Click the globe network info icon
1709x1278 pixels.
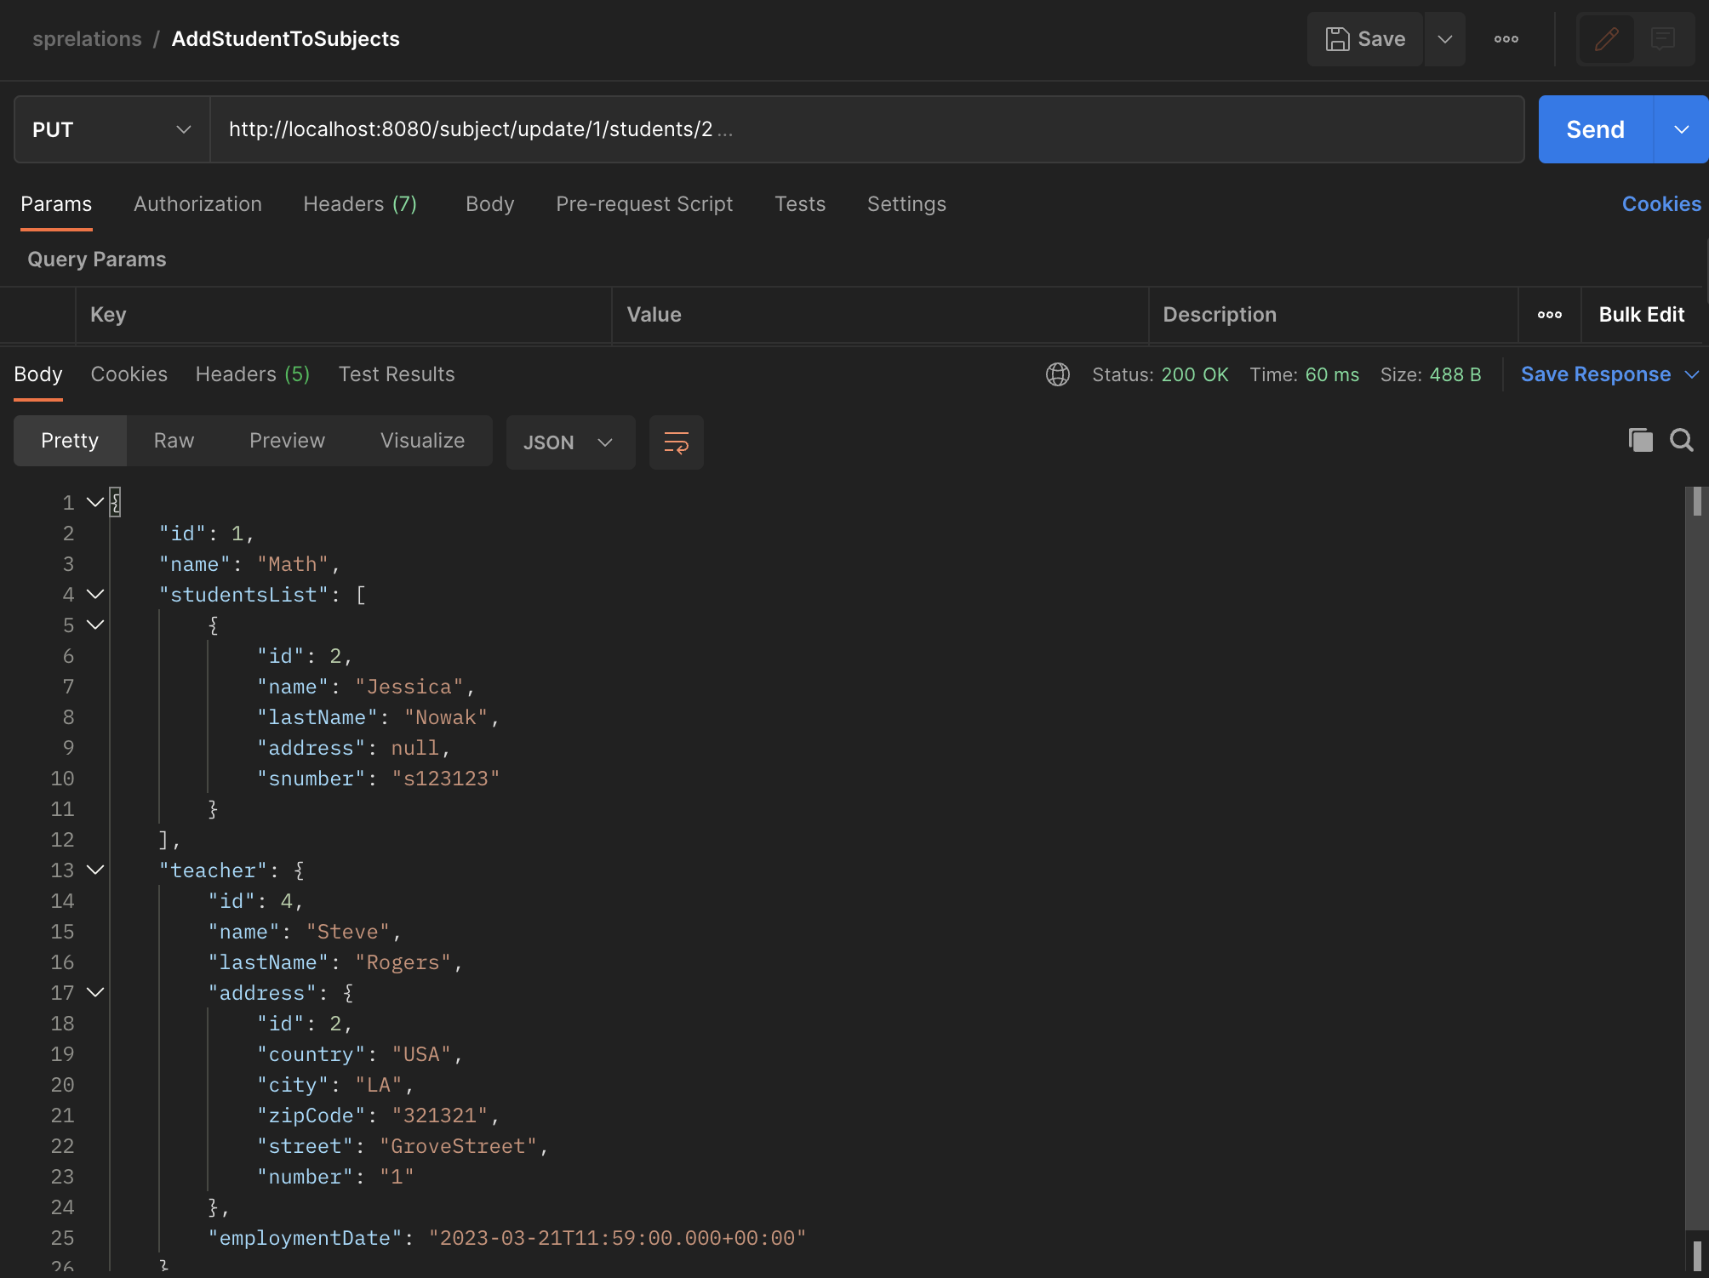pos(1057,374)
